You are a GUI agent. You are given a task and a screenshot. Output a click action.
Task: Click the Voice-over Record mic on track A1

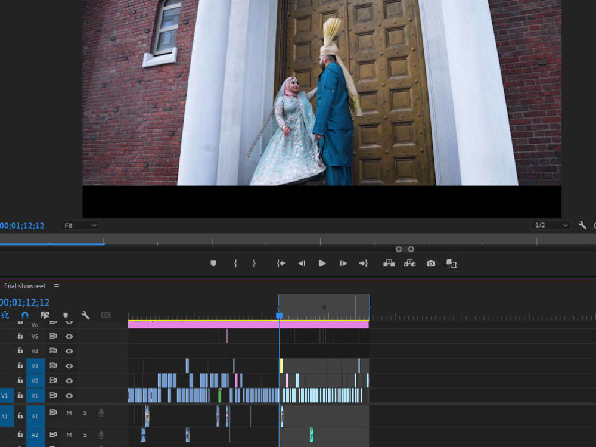tap(101, 412)
